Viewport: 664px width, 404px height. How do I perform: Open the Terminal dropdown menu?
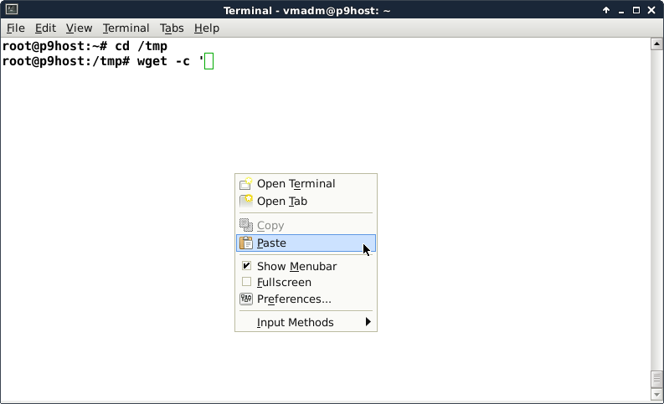[126, 28]
